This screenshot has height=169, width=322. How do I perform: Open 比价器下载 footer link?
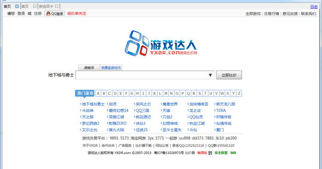pyautogui.click(x=144, y=146)
